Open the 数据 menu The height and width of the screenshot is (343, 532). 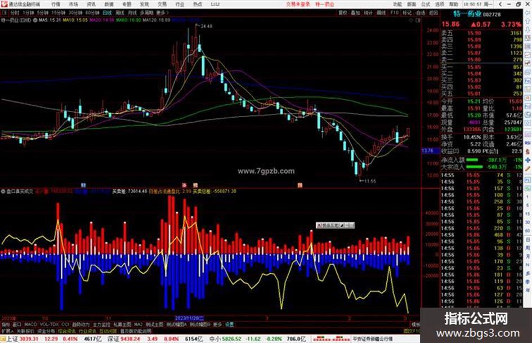109,5
